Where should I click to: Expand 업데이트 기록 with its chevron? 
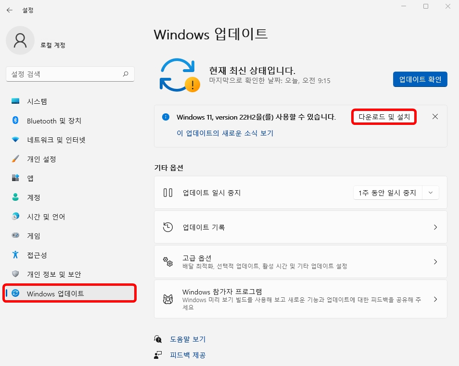click(435, 227)
